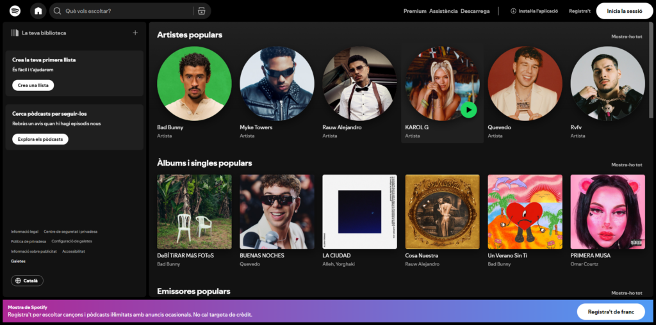Go to Home via the house icon

[x=38, y=11]
